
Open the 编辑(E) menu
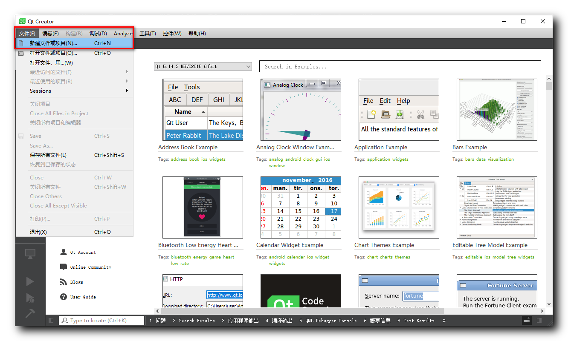(x=50, y=34)
